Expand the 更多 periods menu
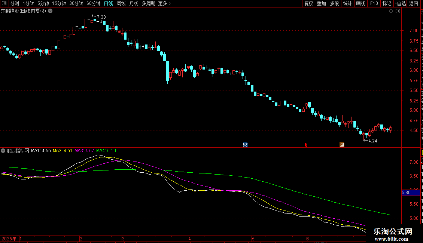This screenshot has height=243, width=423. 164,3
